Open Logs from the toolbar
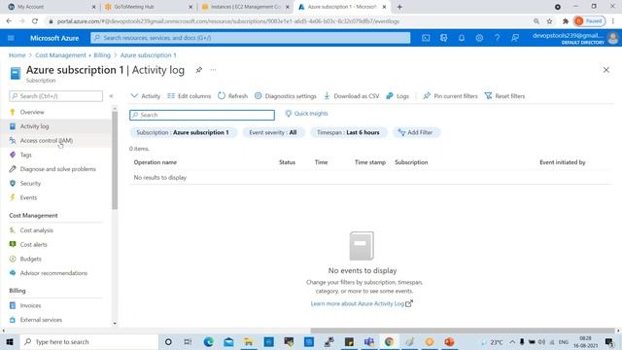Viewport: 622px width, 350px height. click(397, 96)
